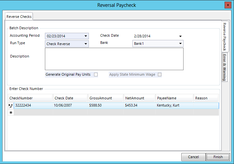Click the Check Reverse run type value
Viewport: 234px width, 164px height.
pos(58,44)
